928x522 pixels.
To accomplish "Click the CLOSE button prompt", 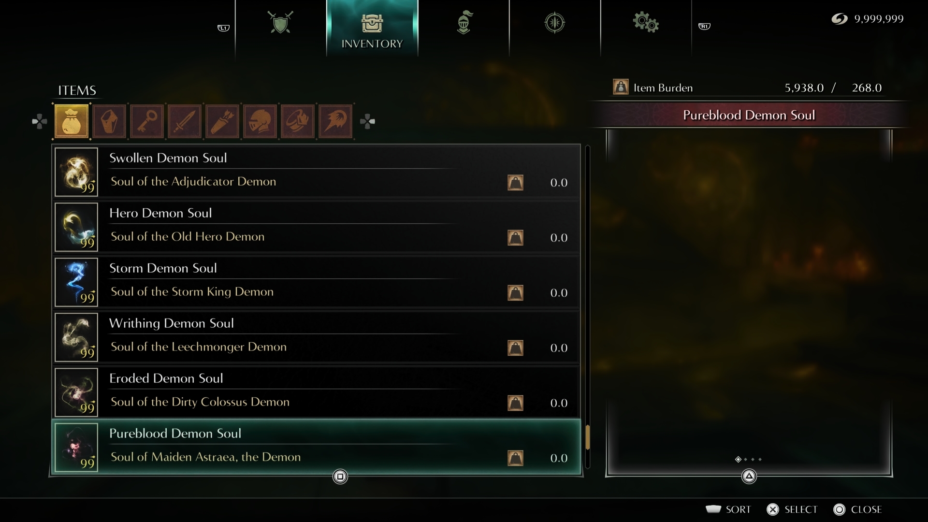I will [x=858, y=509].
